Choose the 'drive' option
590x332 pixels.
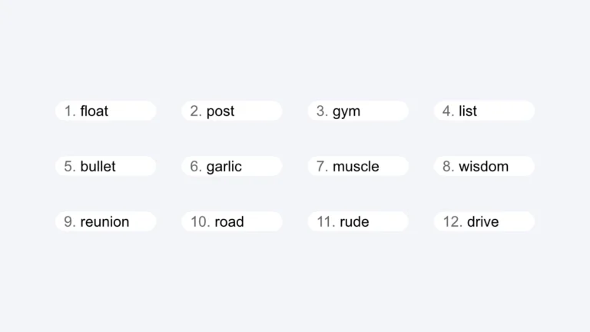[x=483, y=222]
